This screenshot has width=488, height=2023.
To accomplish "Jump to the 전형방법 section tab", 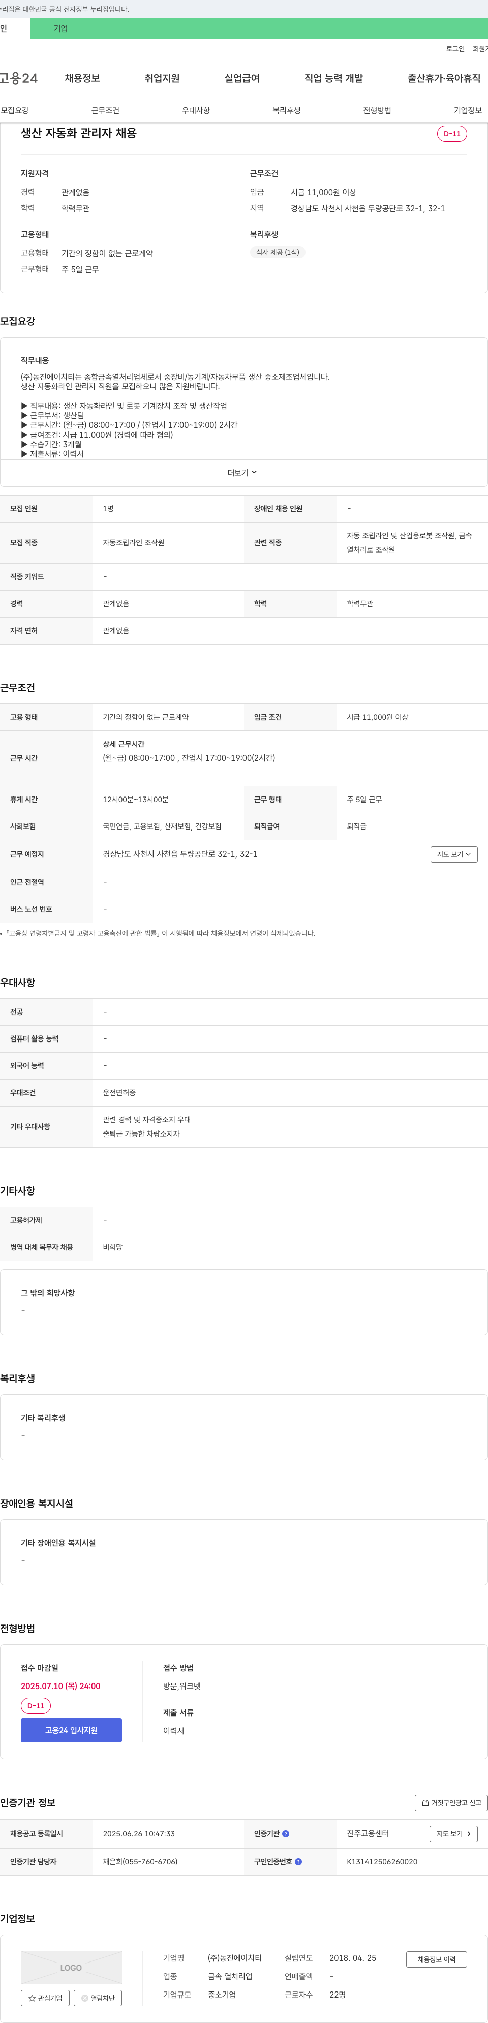I will (376, 110).
